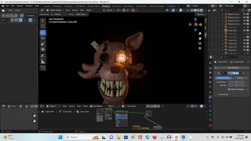Click file browser parent directory icon

coord(12,16)
